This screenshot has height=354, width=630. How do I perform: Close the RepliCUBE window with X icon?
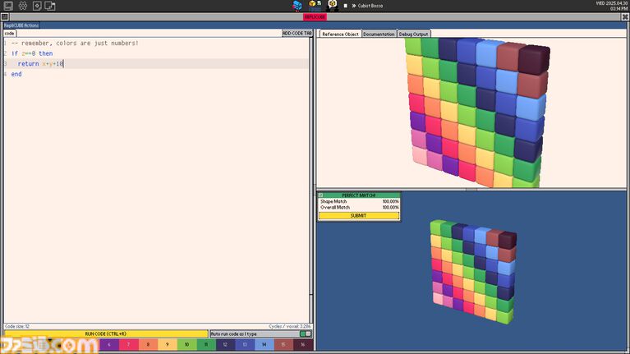(625, 17)
